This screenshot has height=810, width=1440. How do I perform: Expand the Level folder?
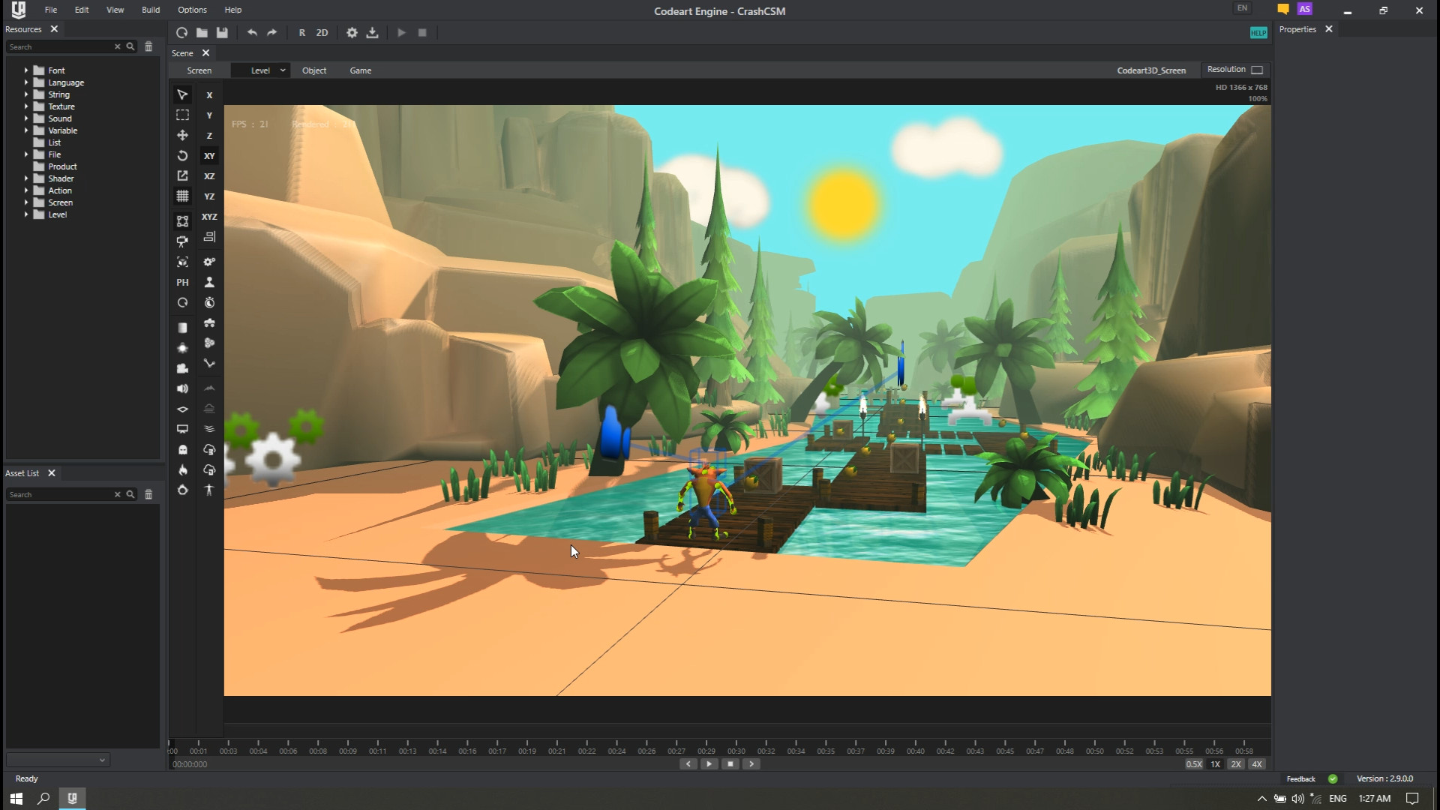click(26, 214)
